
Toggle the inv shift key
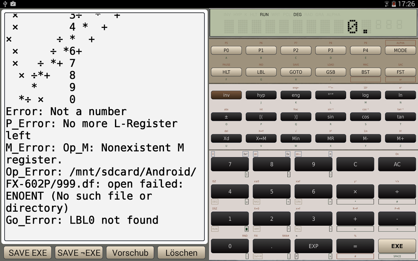[x=226, y=95]
